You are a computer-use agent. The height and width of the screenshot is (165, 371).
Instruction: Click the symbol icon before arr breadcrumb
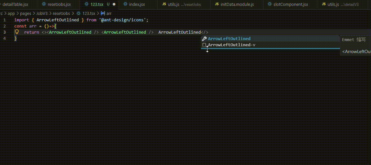point(103,14)
